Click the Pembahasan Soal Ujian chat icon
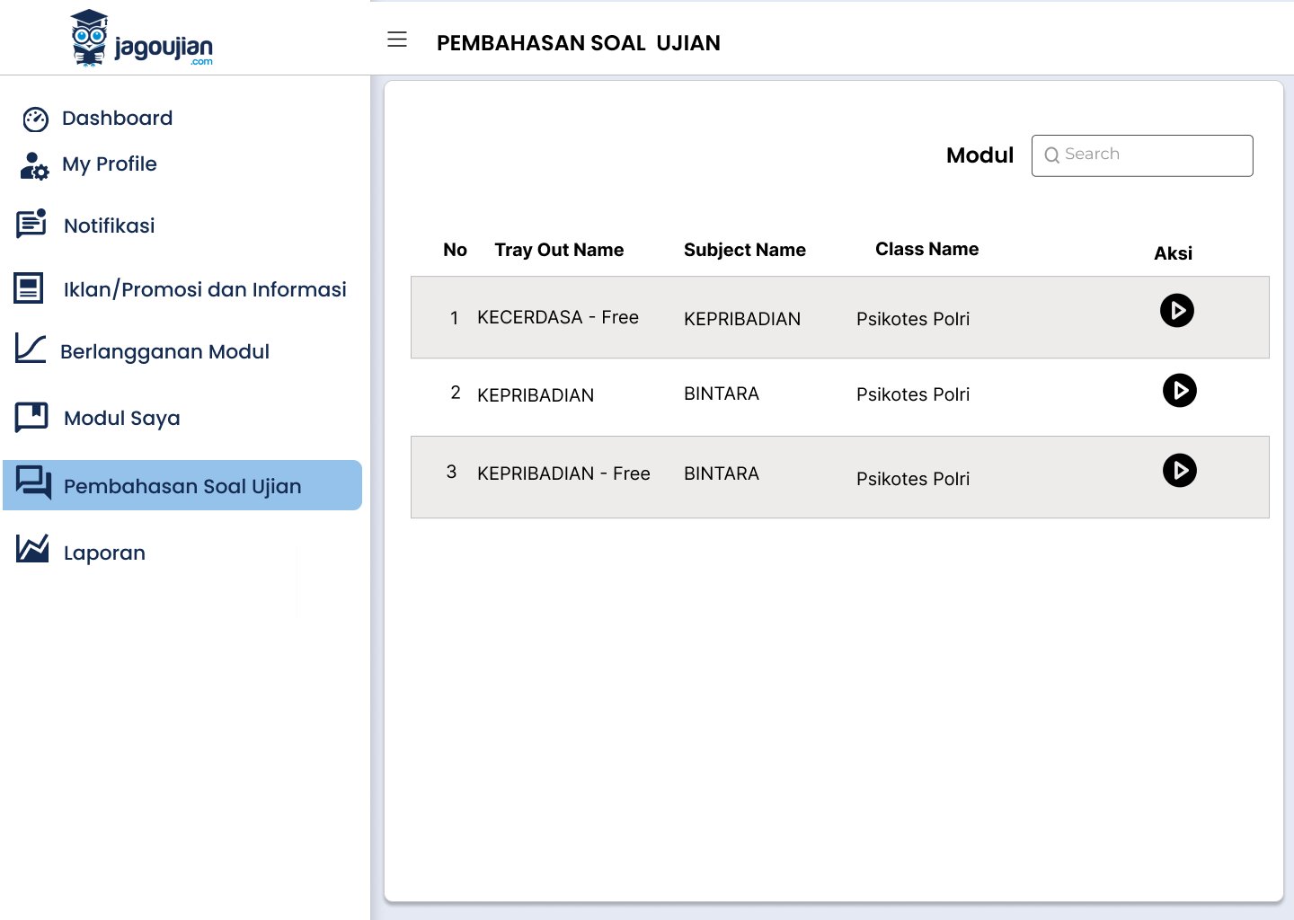This screenshot has width=1294, height=920. (x=34, y=482)
